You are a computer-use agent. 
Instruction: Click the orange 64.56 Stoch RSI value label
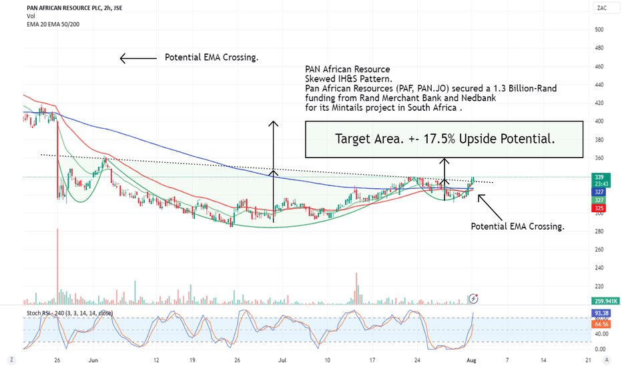[601, 324]
